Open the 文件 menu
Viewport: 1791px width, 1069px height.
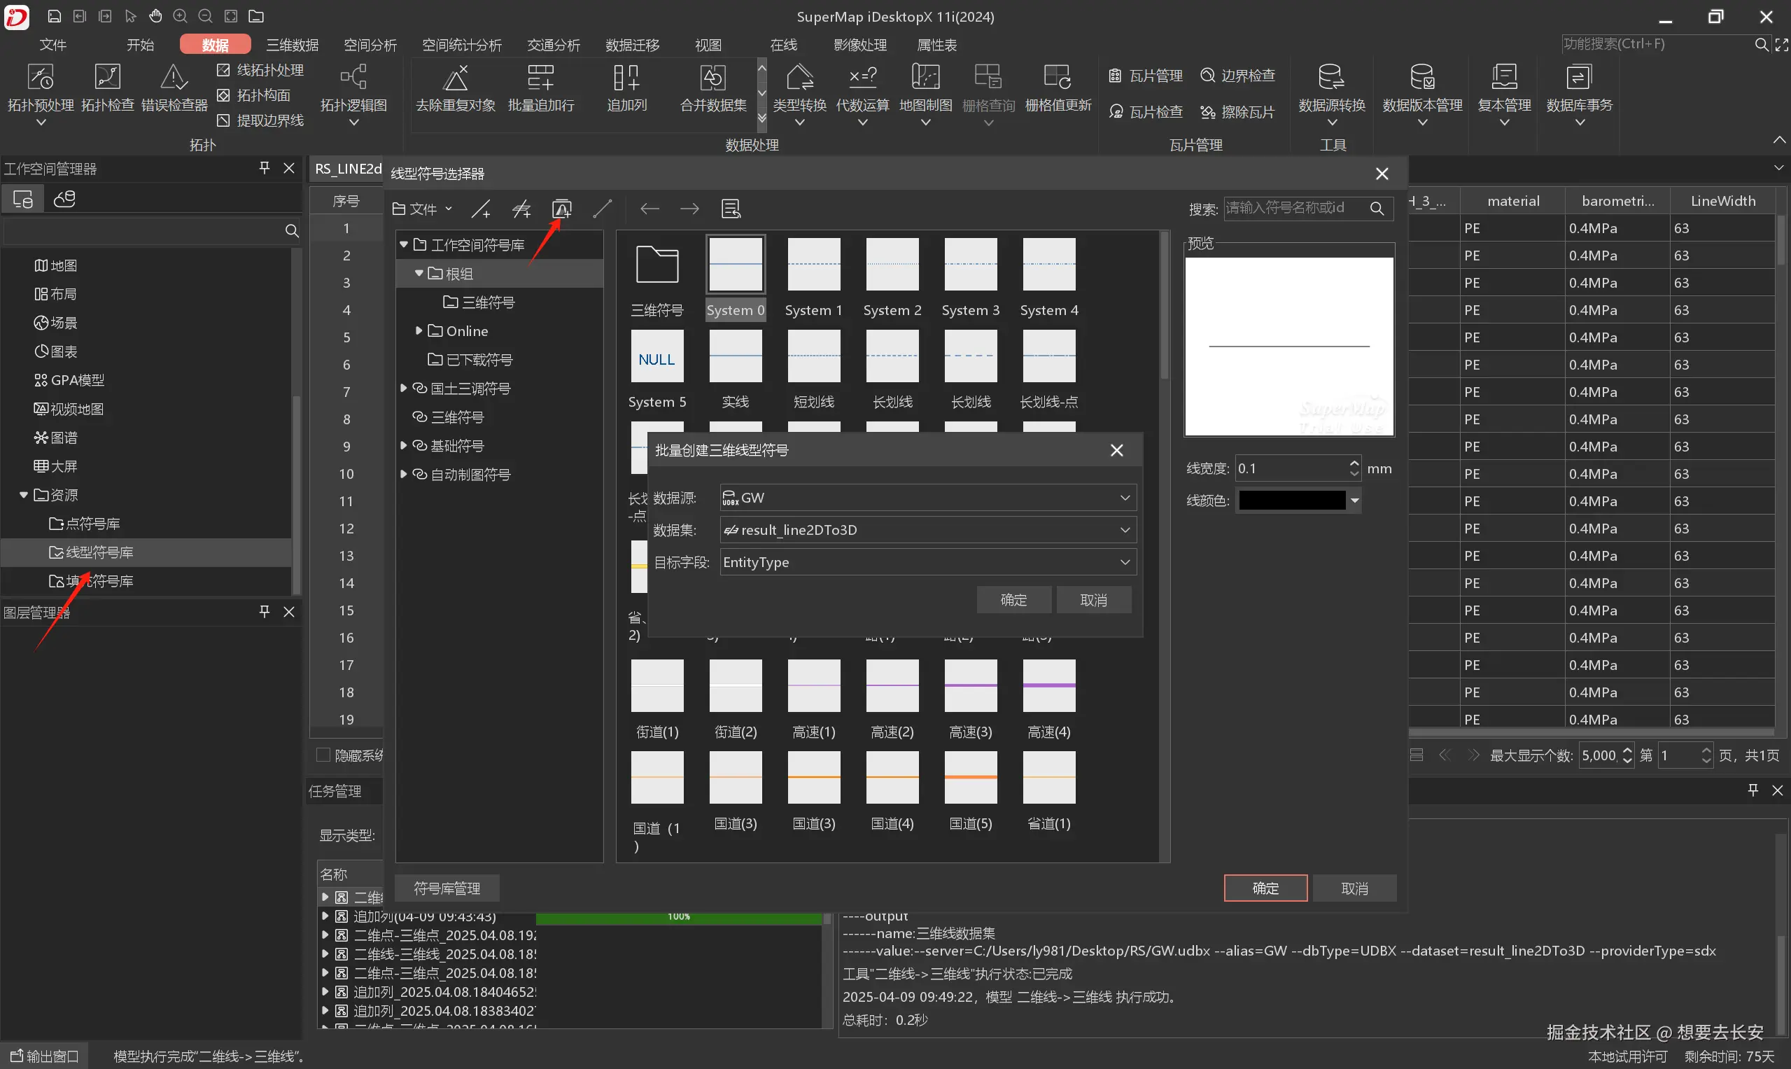click(x=52, y=45)
